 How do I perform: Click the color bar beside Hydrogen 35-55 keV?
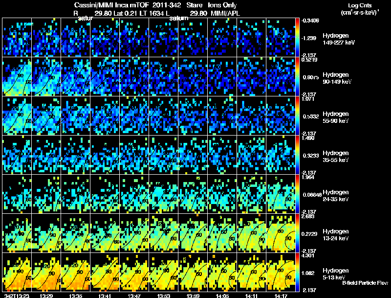point(297,155)
